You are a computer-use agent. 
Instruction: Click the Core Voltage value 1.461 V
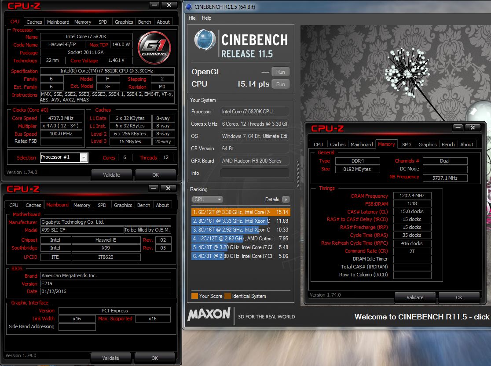tap(116, 60)
